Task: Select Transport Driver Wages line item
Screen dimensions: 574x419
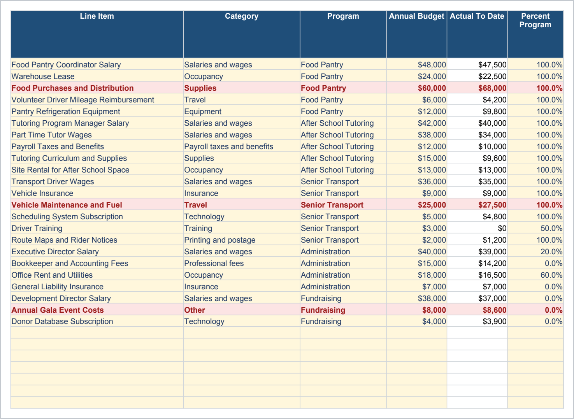Action: pyautogui.click(x=97, y=181)
